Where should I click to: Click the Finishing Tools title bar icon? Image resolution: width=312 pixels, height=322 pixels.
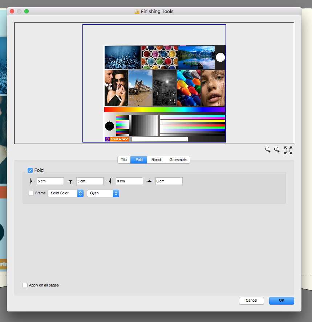coord(137,12)
